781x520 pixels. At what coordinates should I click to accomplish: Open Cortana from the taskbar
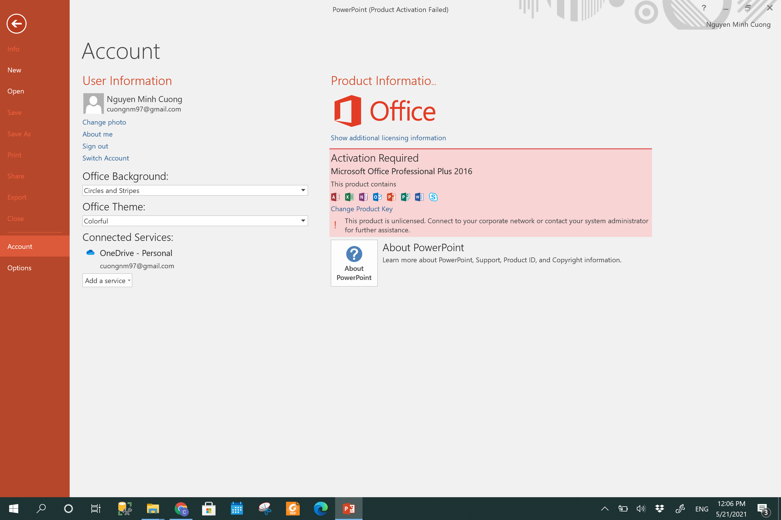(x=69, y=509)
